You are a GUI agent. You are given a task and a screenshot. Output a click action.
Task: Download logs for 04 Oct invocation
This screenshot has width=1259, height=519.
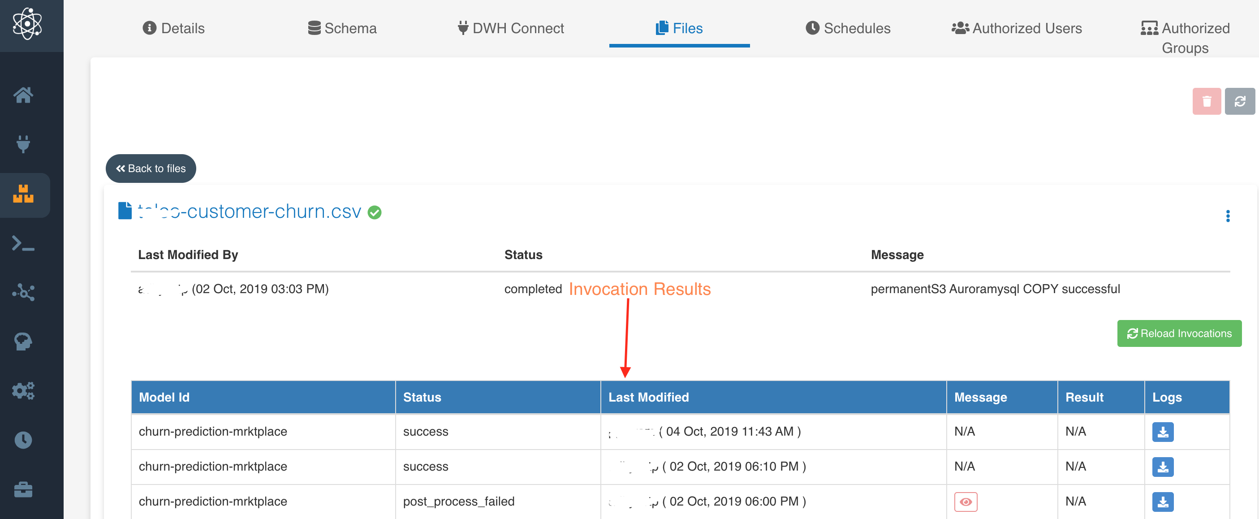(1162, 432)
